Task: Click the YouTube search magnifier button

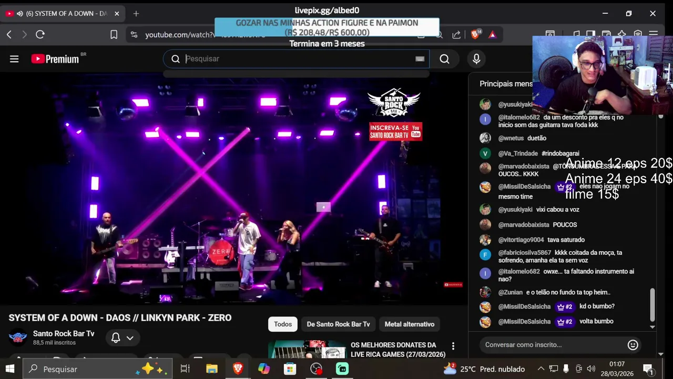Action: pos(444,59)
